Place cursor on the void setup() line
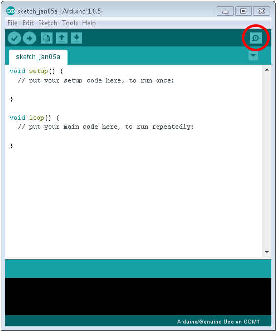Screen dimensions: 276x331 (x=37, y=71)
